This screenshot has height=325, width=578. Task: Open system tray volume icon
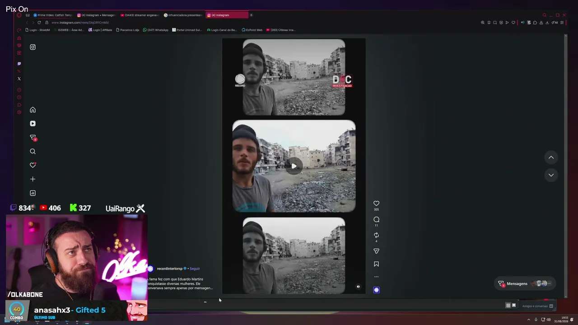click(x=549, y=320)
